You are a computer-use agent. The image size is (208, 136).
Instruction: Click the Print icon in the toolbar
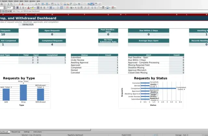[2, 4]
